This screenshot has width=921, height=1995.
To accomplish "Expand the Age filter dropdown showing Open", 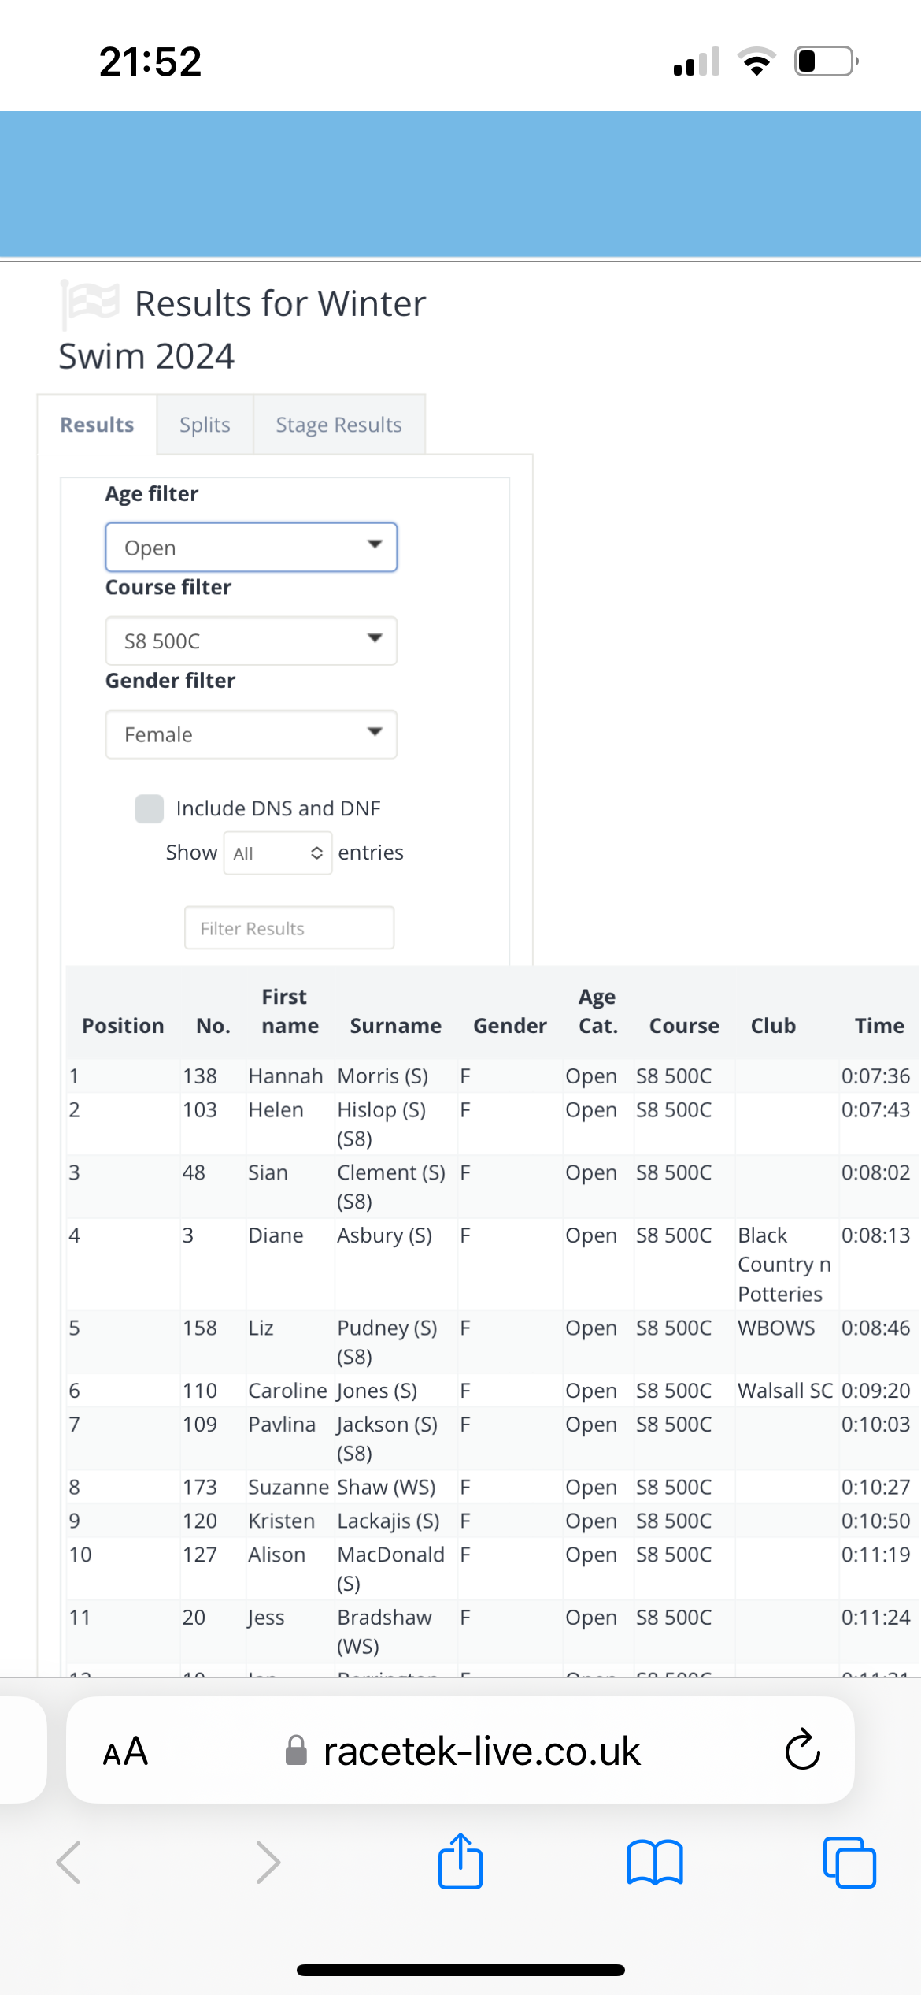I will [x=251, y=547].
